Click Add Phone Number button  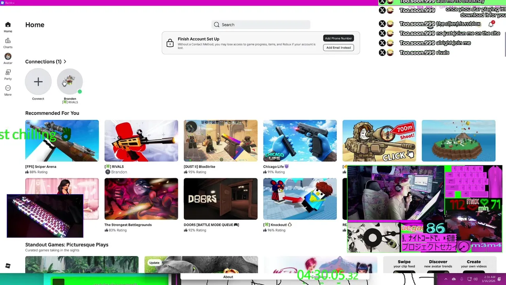click(x=338, y=38)
